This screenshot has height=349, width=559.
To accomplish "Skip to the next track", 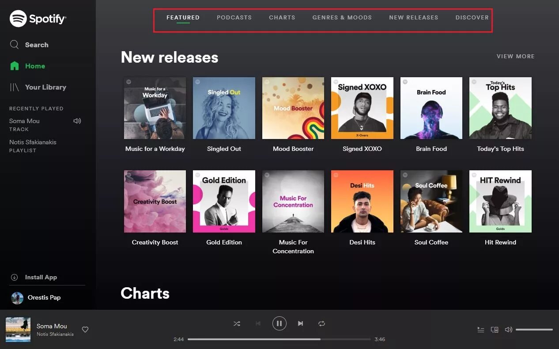I will pos(300,323).
